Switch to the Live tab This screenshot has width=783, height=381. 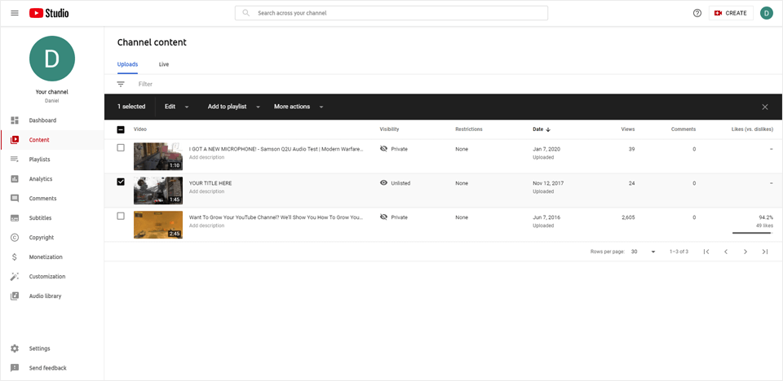164,64
